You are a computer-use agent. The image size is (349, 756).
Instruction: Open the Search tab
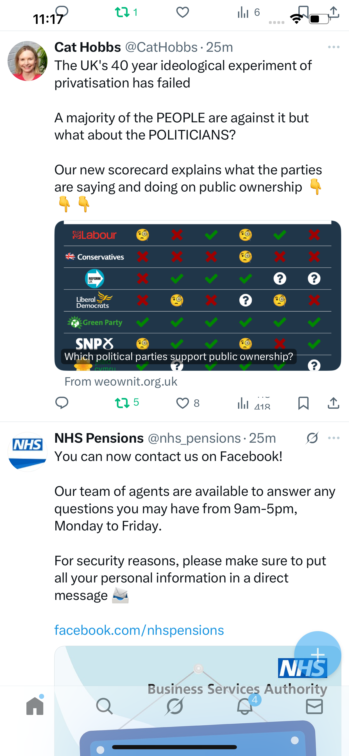pos(105,706)
